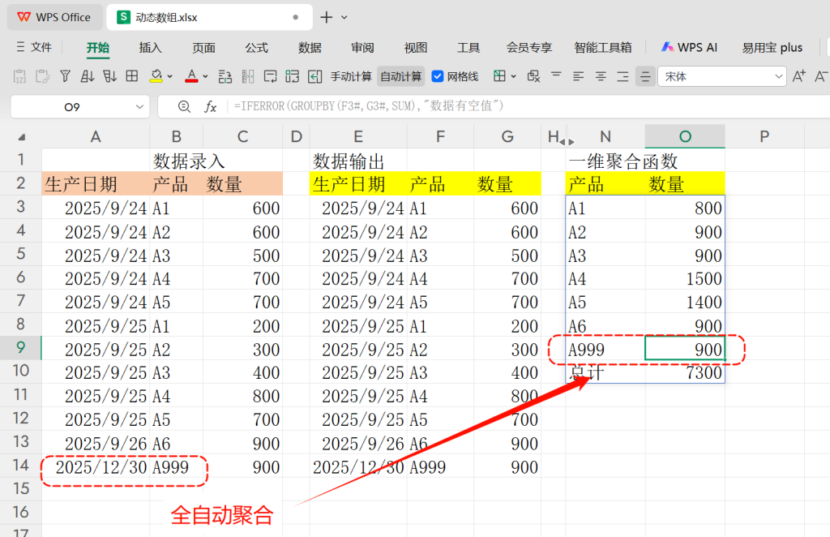Open the new tab dropdown arrow
The height and width of the screenshot is (537, 830).
[x=344, y=18]
